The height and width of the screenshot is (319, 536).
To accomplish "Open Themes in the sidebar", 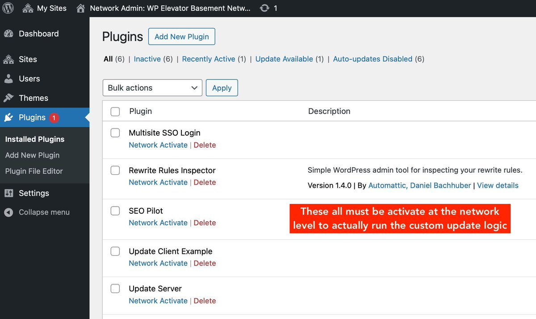I will click(33, 98).
